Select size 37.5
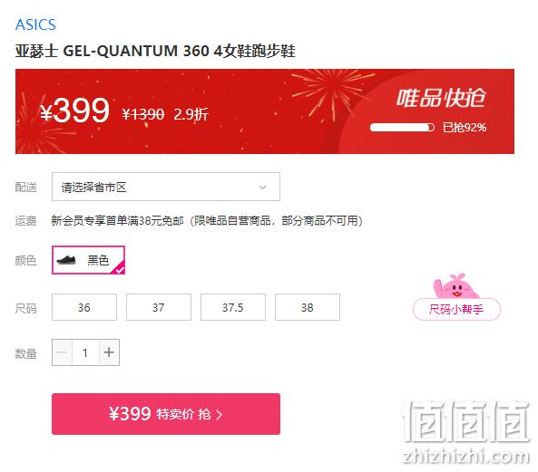This screenshot has height=472, width=538. (x=233, y=307)
